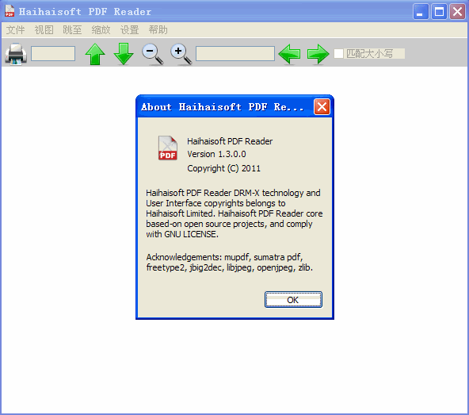Zoom in with plus magnifier
Image resolution: width=469 pixels, height=415 pixels.
click(x=181, y=54)
